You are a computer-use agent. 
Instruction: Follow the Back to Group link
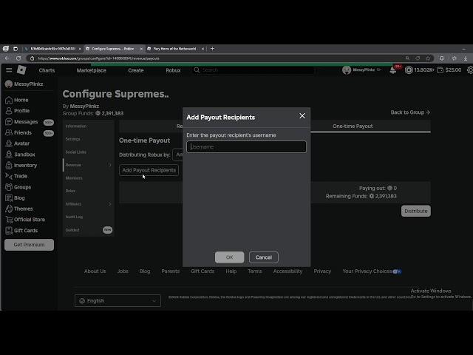pos(410,112)
